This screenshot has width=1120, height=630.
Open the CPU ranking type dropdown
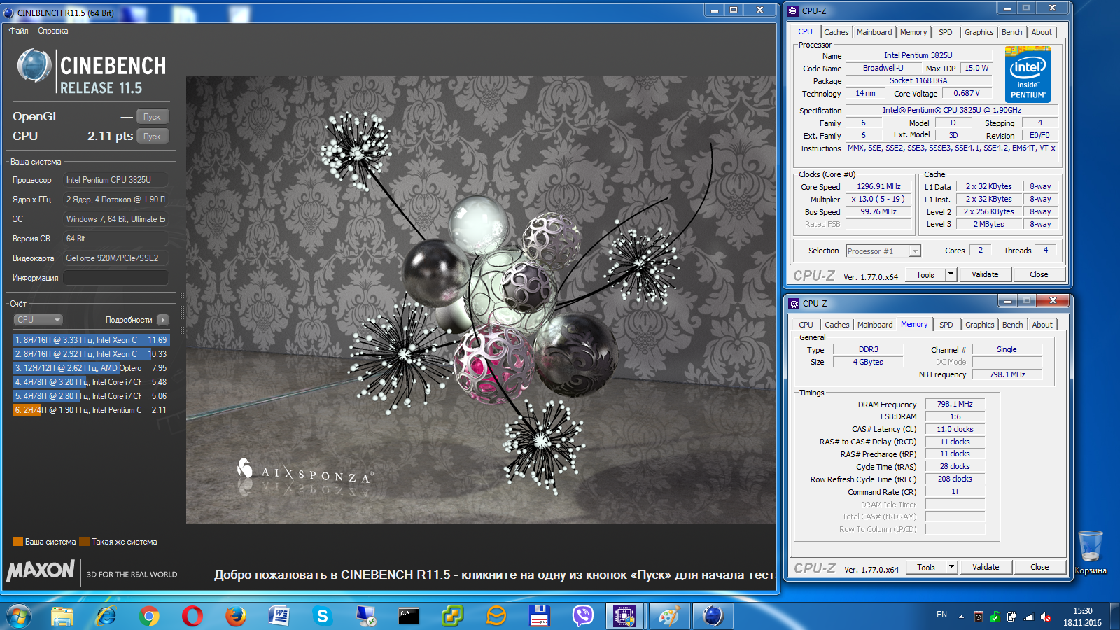38,320
